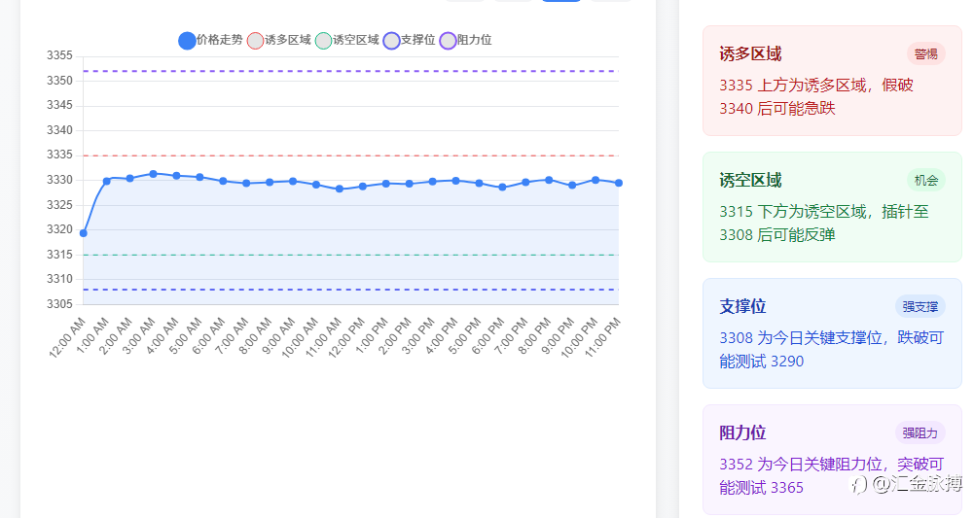This screenshot has height=518, width=974.
Task: Click the 3:00 AM peak data point
Action: (154, 174)
